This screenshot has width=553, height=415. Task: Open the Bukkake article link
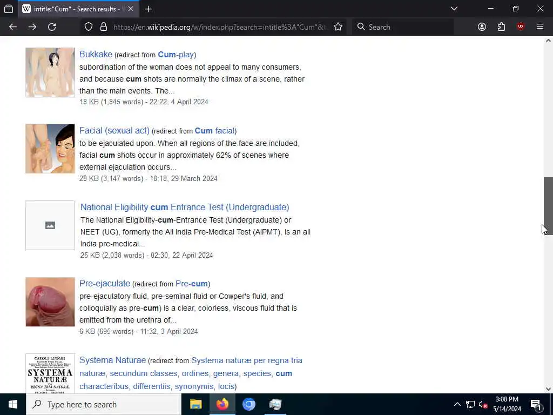[x=96, y=55]
